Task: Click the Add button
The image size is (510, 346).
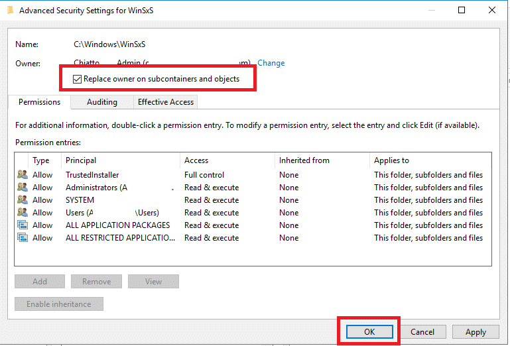Action: [40, 281]
